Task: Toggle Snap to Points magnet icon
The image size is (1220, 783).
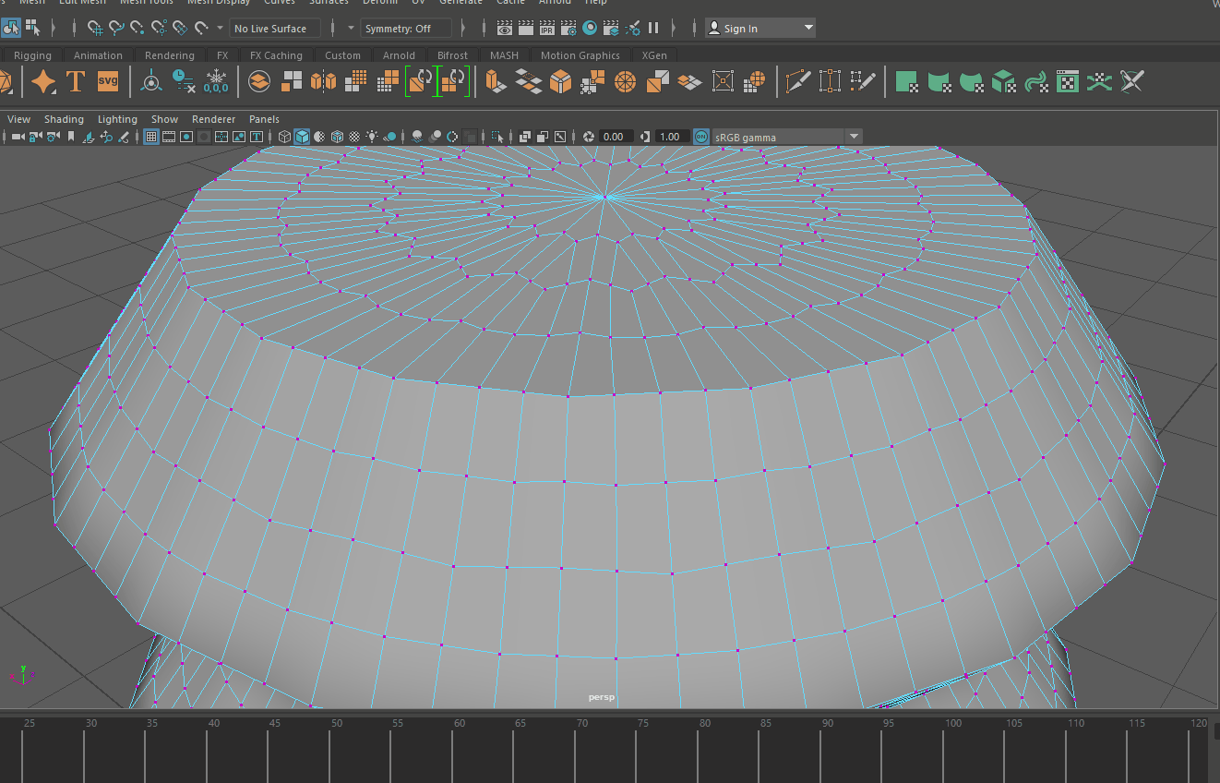Action: [x=137, y=29]
